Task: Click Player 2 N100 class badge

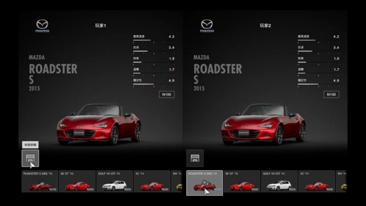Action: tap(331, 95)
